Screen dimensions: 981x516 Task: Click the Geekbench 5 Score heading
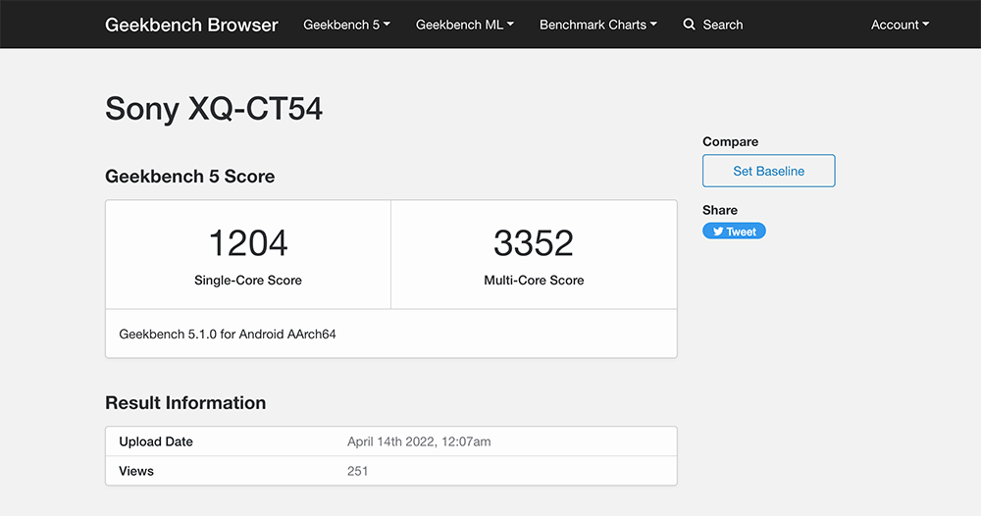pyautogui.click(x=189, y=177)
